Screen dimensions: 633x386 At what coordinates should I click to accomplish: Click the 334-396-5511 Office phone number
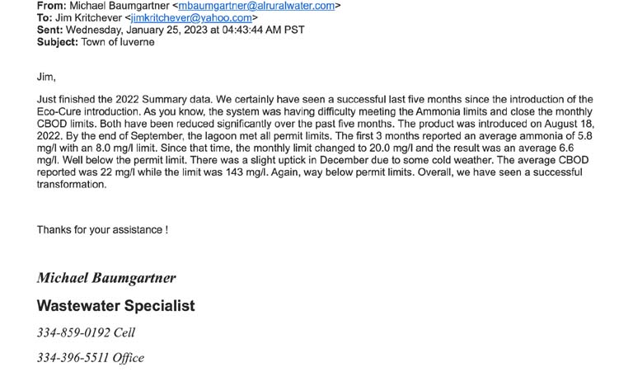click(x=91, y=358)
